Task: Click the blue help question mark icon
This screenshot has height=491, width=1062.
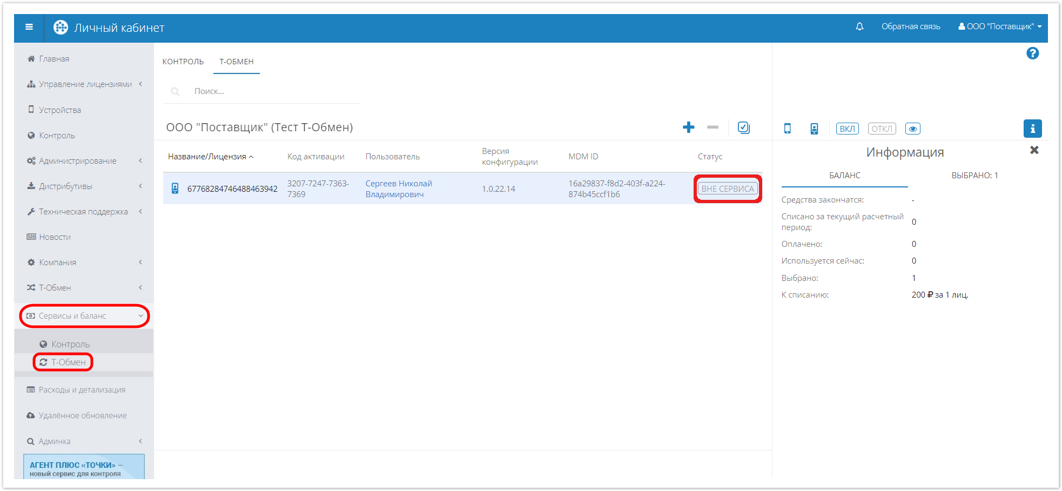Action: pos(1032,53)
